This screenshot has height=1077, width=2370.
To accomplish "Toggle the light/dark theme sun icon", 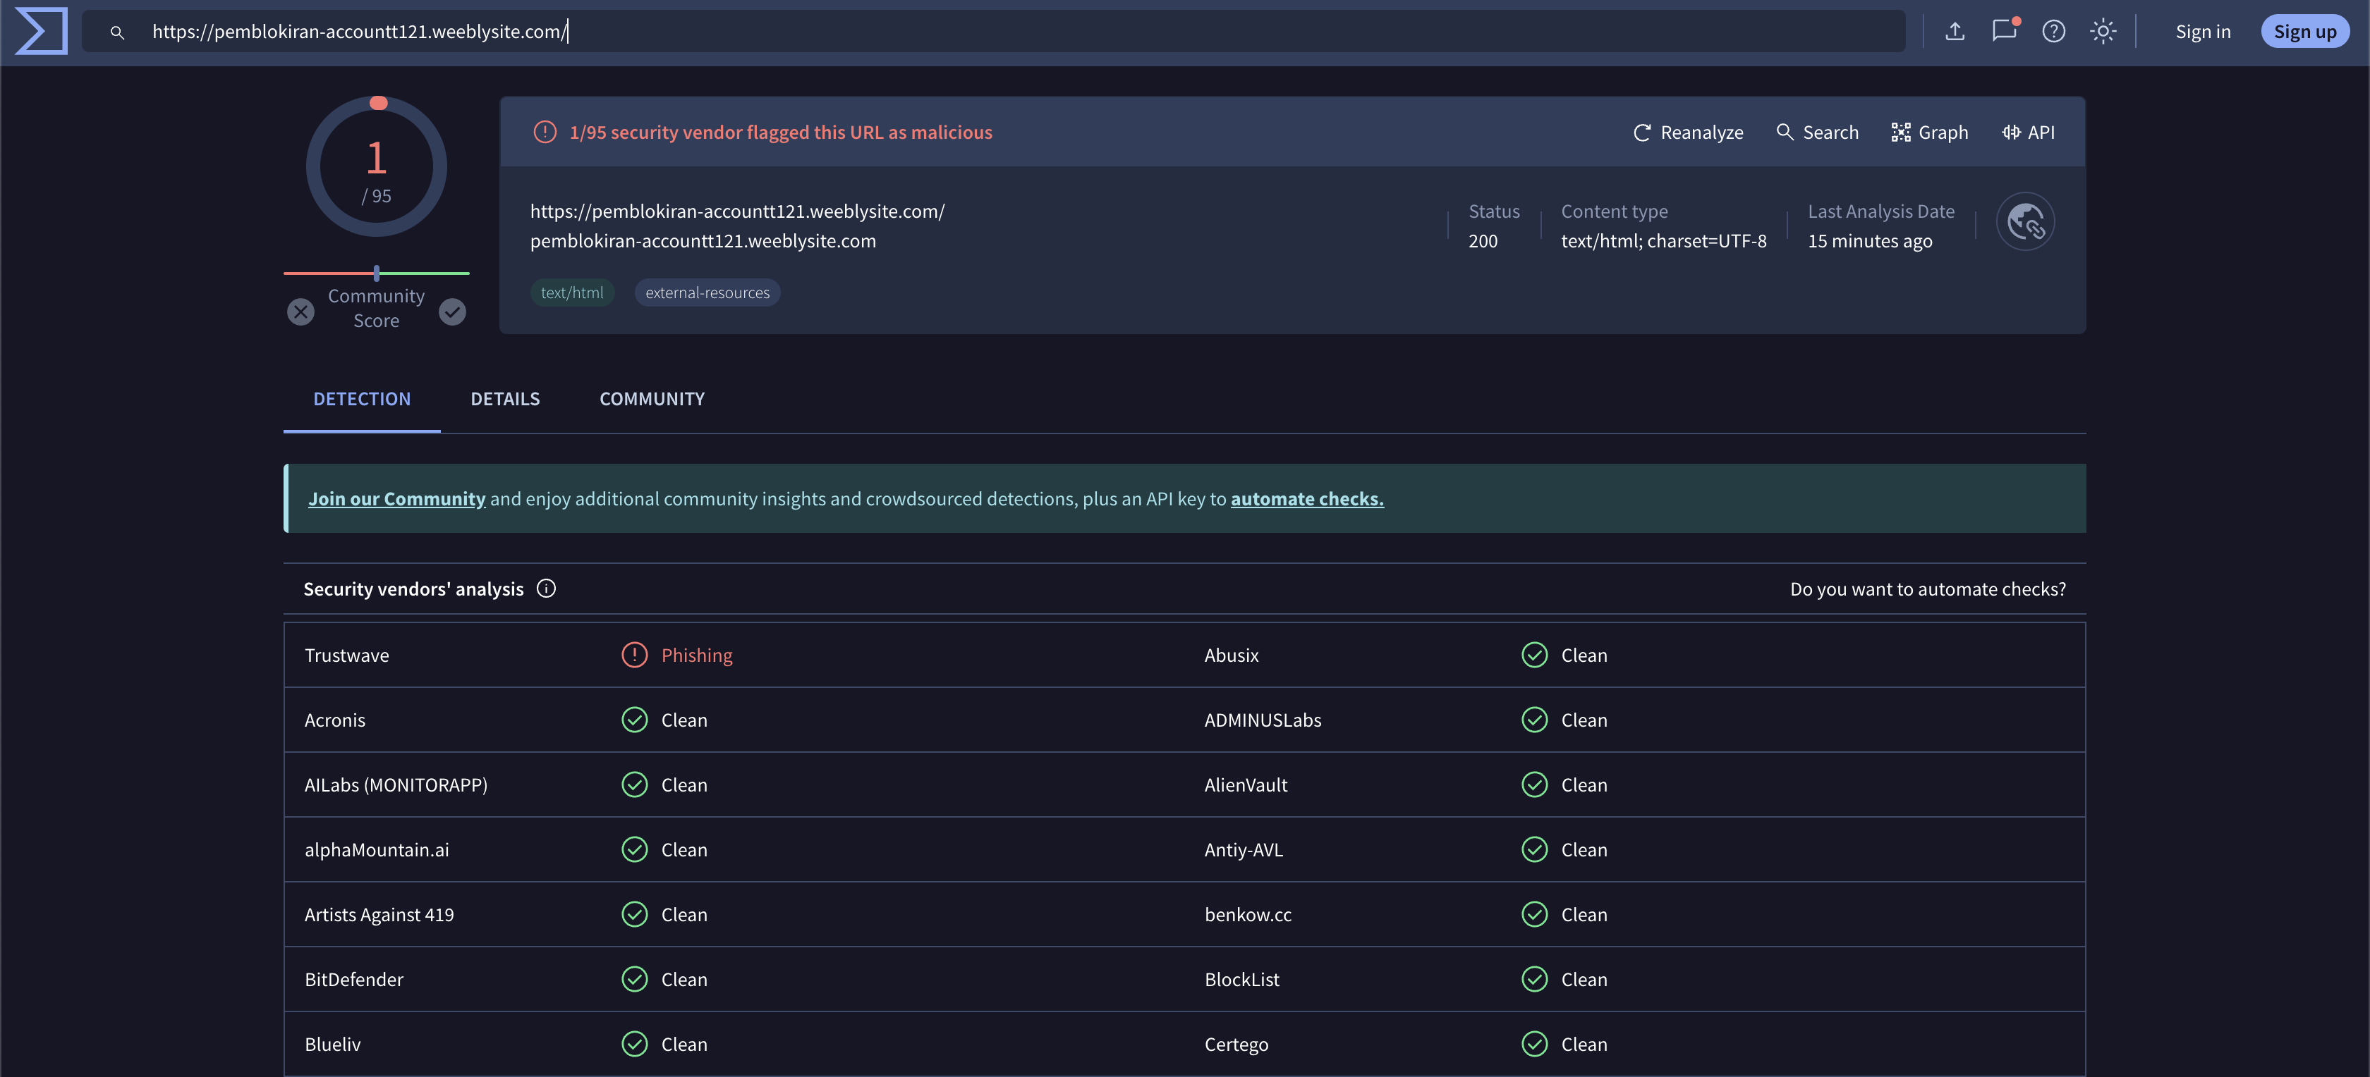I will click(x=2103, y=31).
